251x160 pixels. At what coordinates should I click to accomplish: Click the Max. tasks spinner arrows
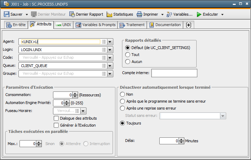point(39,144)
